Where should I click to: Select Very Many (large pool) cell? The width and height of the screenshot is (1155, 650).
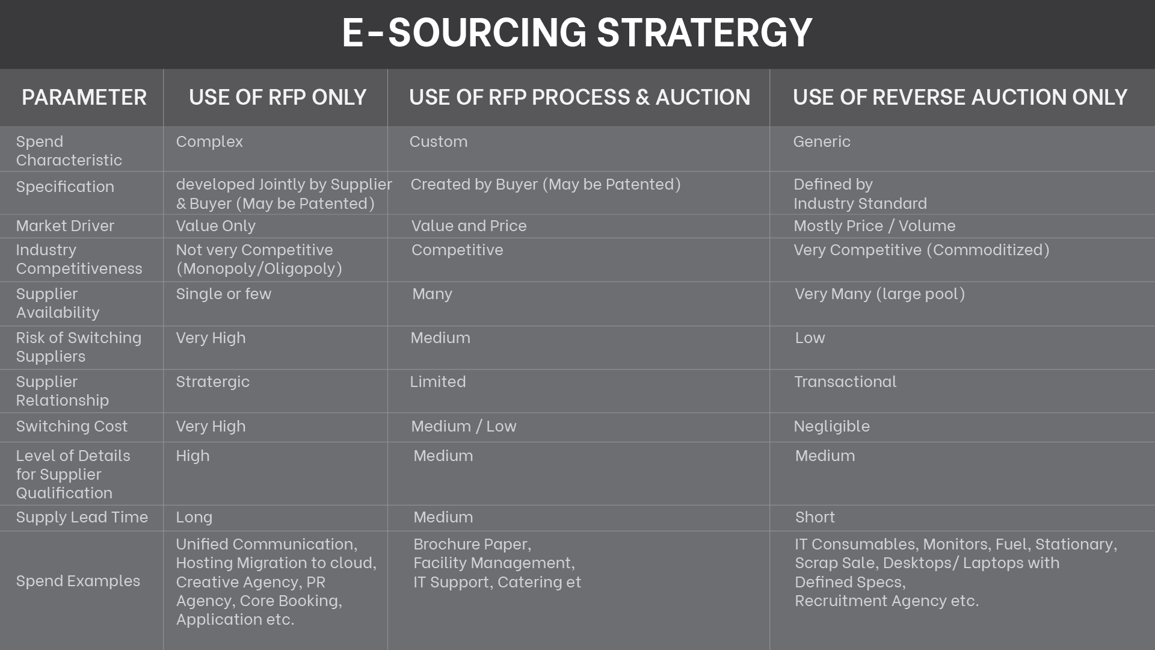tap(879, 294)
